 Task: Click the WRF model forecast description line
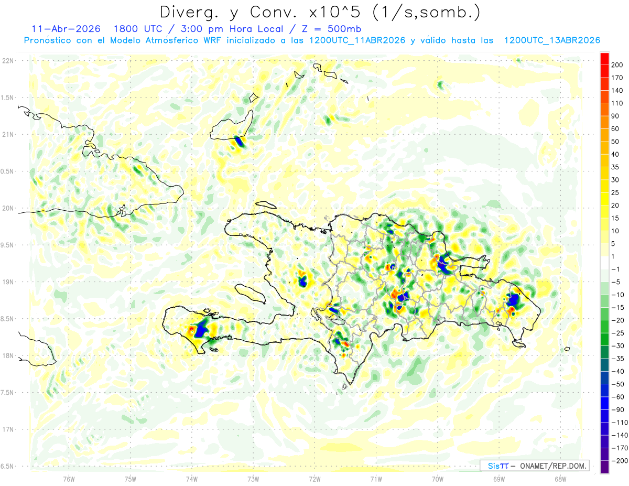[x=311, y=40]
